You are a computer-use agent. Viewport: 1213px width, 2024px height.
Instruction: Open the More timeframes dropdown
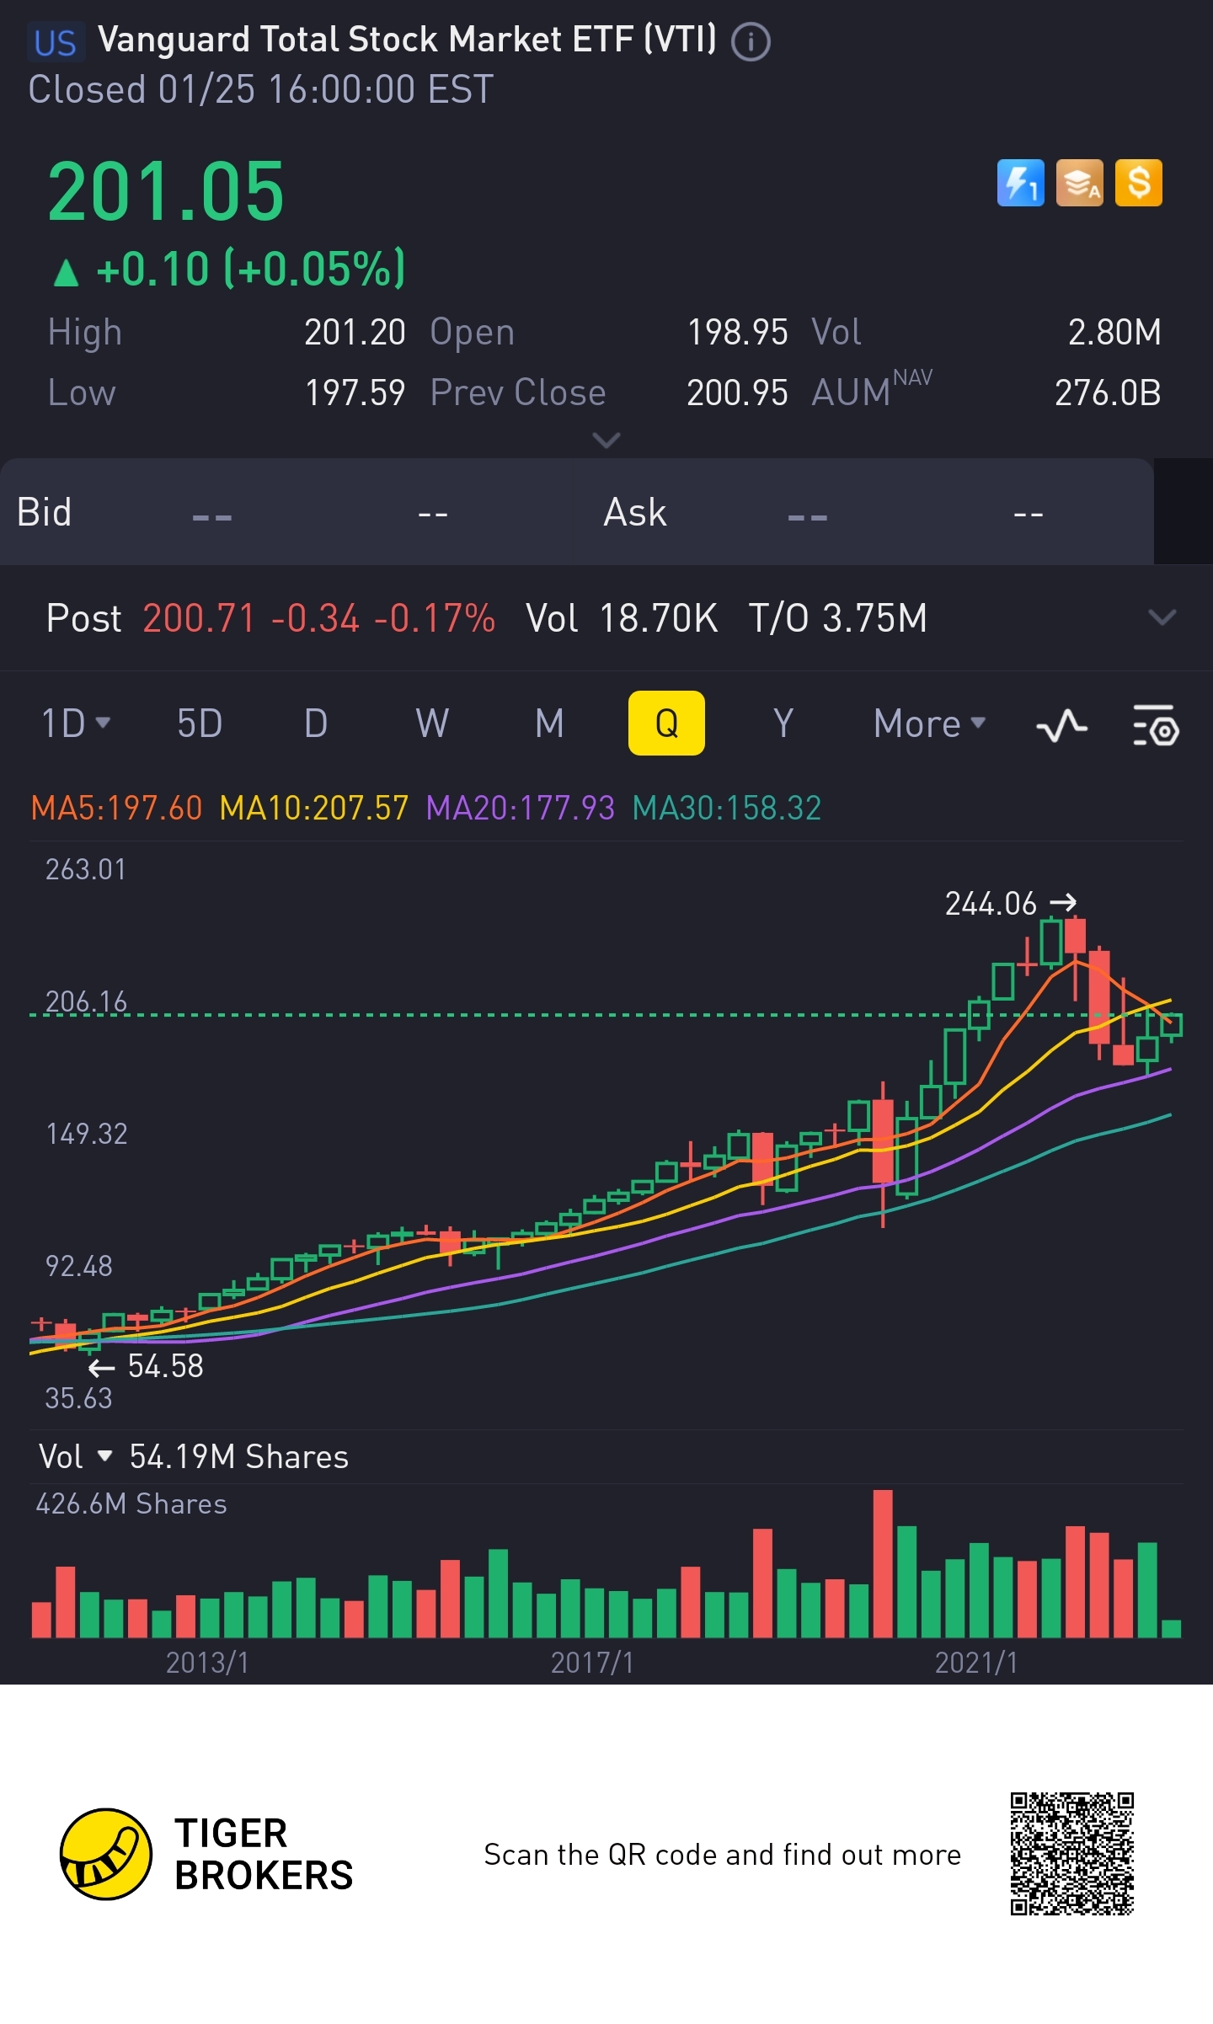coord(929,724)
